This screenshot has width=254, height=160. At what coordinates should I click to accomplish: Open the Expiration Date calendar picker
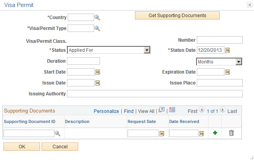[228, 72]
